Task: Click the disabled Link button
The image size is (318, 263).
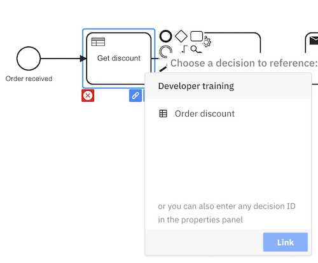Action: coord(286,242)
